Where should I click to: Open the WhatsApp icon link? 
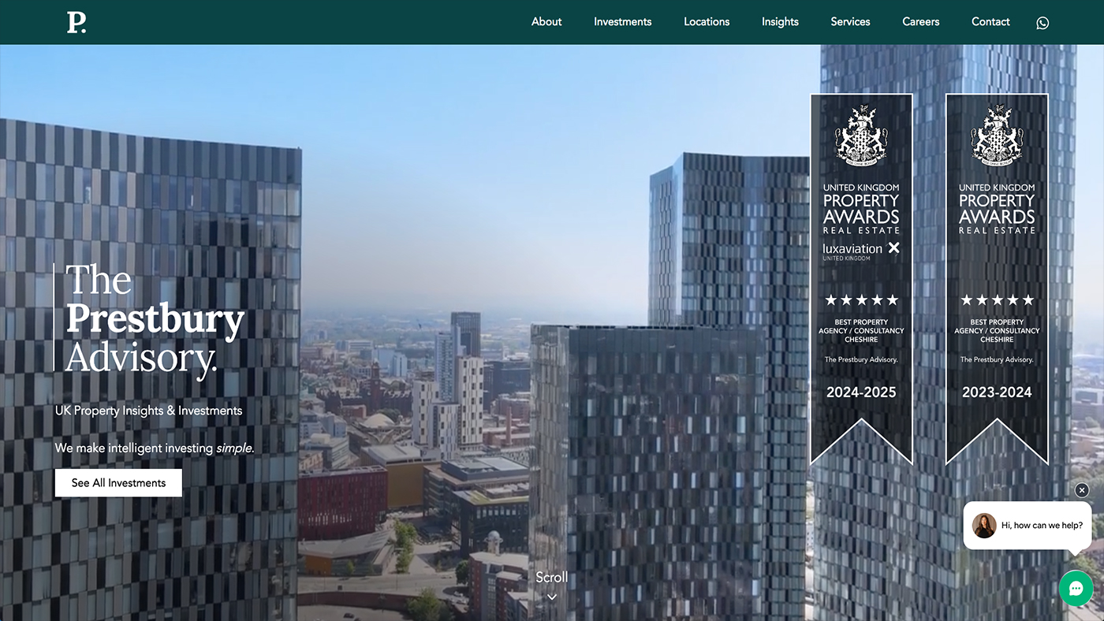[1042, 23]
